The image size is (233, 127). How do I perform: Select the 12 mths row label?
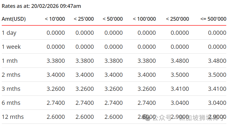(x=13, y=117)
